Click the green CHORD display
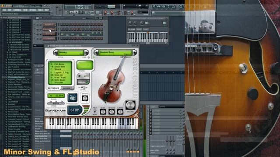This screenshot has height=157, width=280. pyautogui.click(x=85, y=65)
